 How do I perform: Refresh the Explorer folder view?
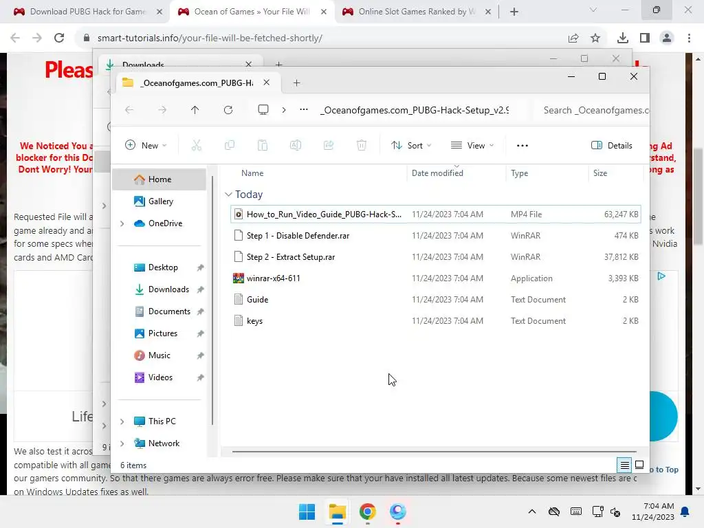pyautogui.click(x=228, y=110)
